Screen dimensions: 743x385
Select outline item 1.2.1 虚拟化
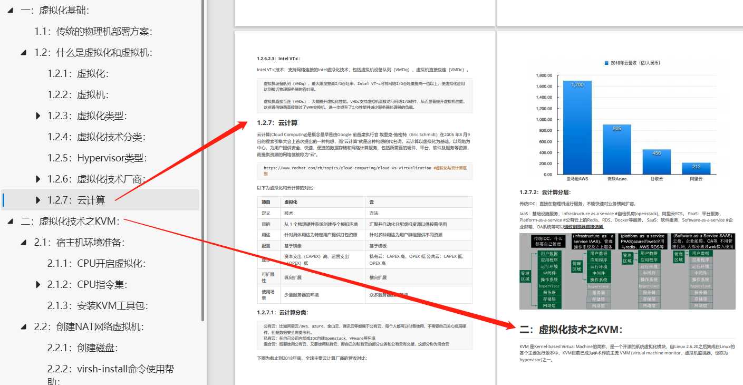78,74
